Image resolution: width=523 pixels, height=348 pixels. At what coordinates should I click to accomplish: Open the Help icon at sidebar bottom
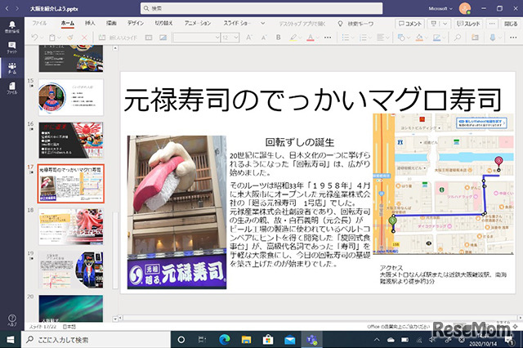coord(12,320)
